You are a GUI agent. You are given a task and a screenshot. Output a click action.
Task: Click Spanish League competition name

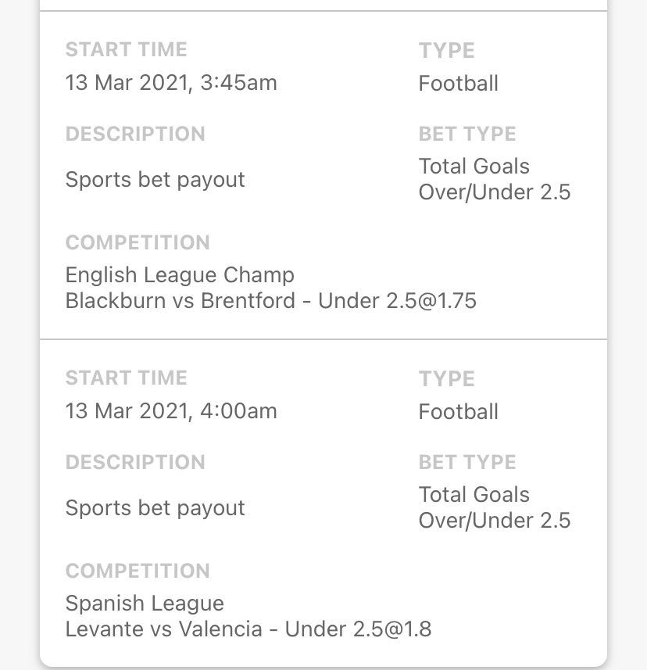(x=145, y=604)
